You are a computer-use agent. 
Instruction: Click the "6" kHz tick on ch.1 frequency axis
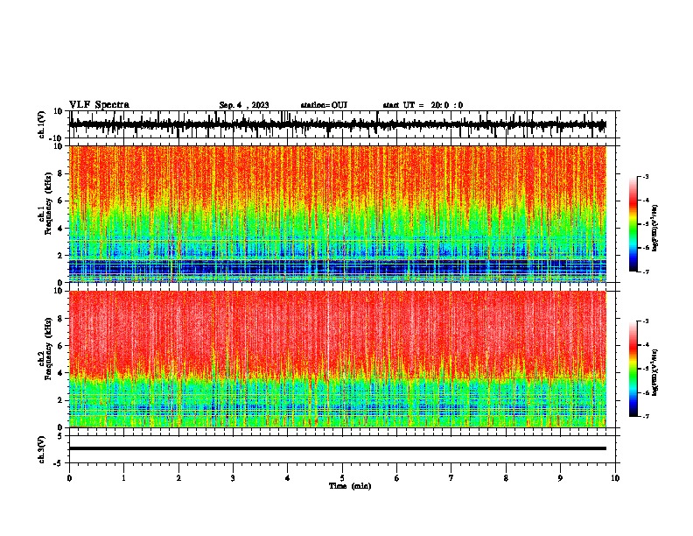[x=60, y=201]
